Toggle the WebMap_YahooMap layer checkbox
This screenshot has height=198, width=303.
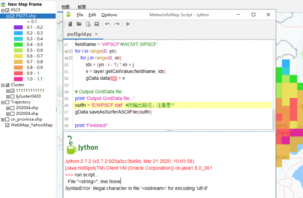tap(7, 125)
